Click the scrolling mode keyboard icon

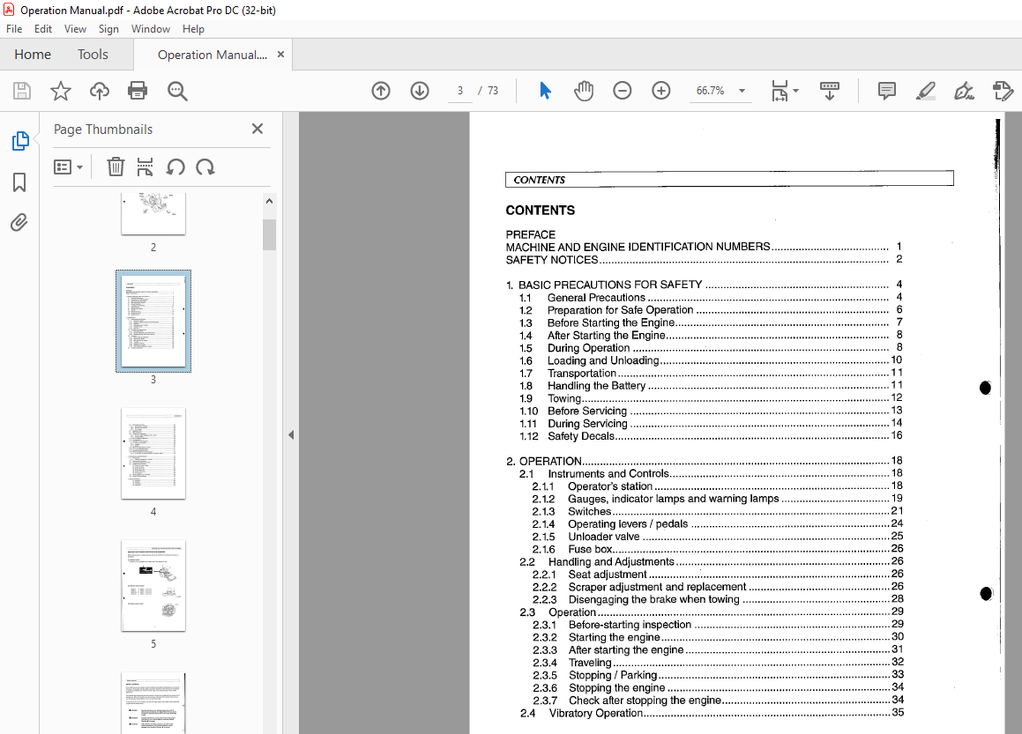tap(829, 91)
